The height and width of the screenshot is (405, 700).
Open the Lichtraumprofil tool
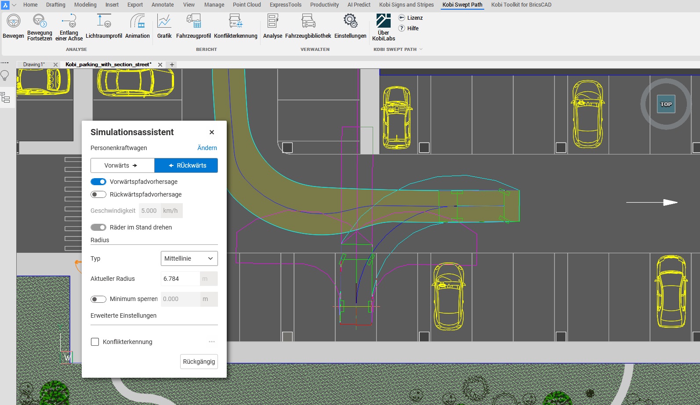coord(104,26)
